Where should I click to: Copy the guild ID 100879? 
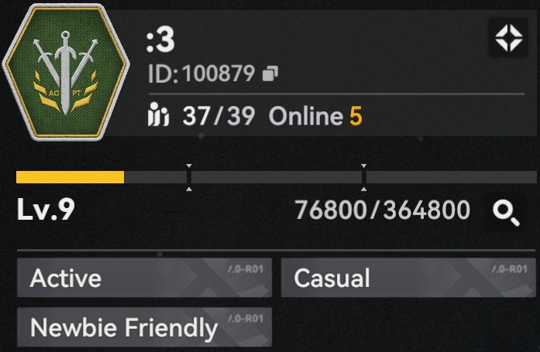click(x=270, y=73)
